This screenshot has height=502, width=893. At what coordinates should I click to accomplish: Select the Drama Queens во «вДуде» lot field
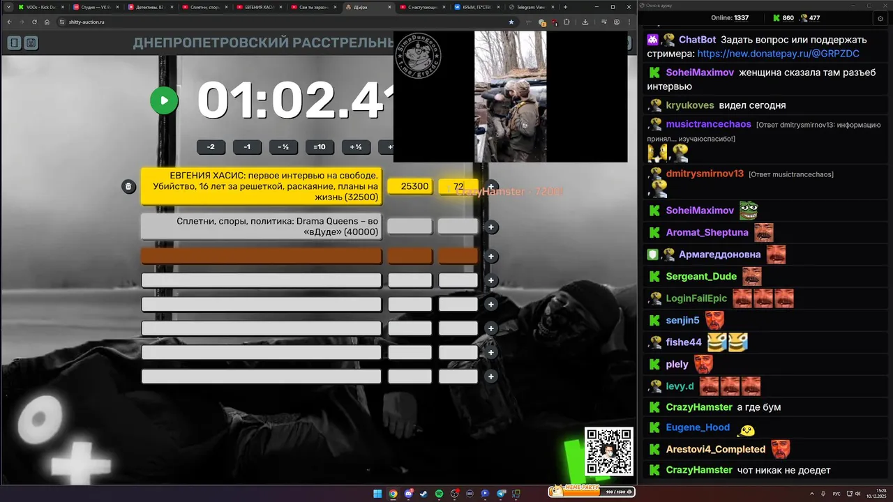point(262,227)
